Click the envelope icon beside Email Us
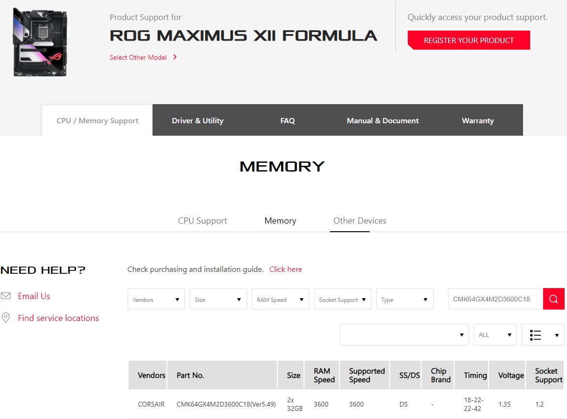 pos(6,296)
